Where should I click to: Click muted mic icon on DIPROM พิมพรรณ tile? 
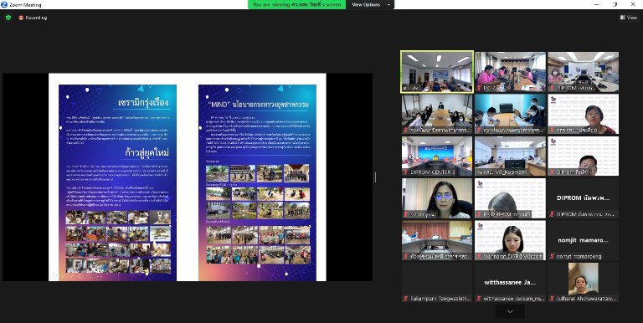point(552,214)
